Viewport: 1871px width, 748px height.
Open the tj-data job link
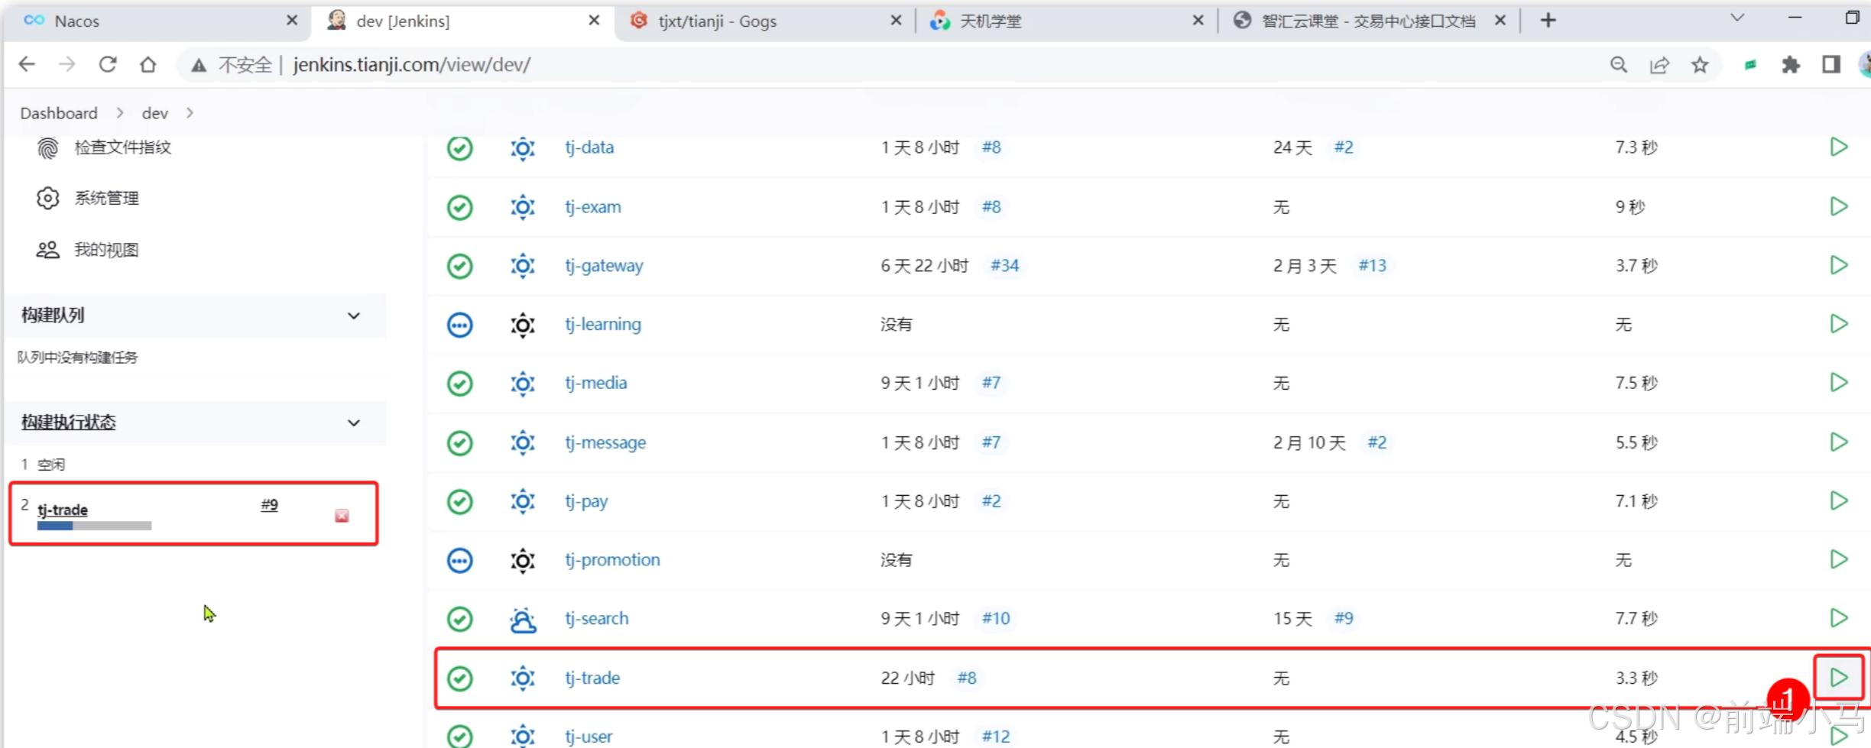pos(589,147)
